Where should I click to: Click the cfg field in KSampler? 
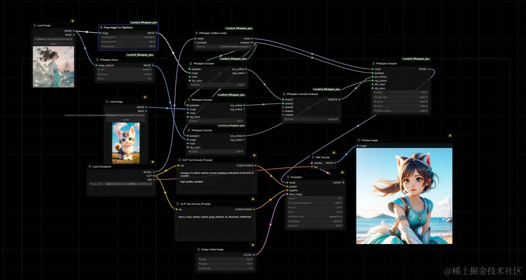[x=315, y=212]
